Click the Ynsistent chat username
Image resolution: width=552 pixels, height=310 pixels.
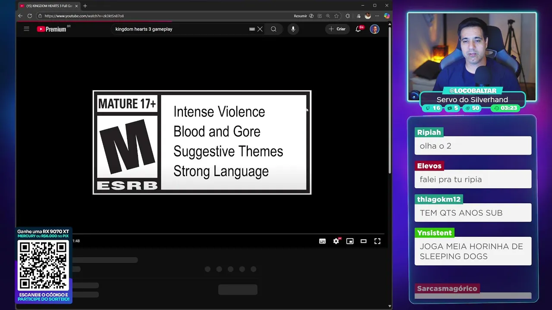point(434,233)
